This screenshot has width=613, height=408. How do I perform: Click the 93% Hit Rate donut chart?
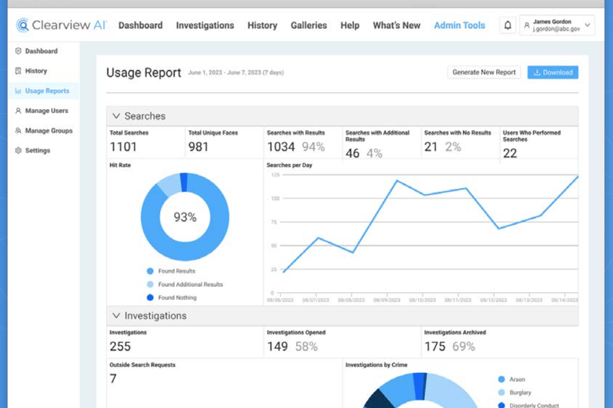[185, 217]
